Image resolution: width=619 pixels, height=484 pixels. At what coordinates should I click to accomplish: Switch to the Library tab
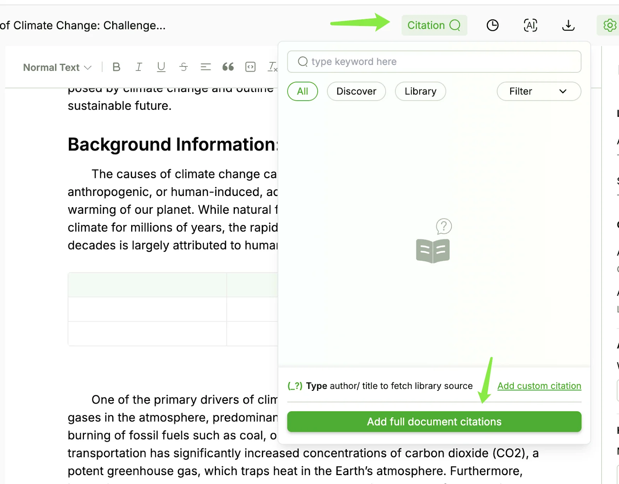[421, 91]
